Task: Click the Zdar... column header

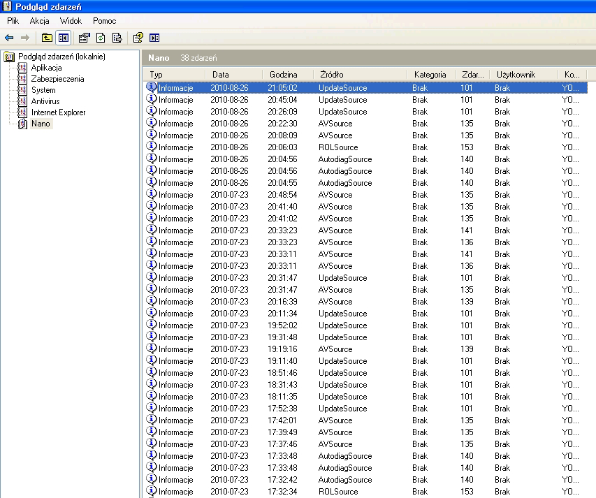Action: tap(473, 75)
